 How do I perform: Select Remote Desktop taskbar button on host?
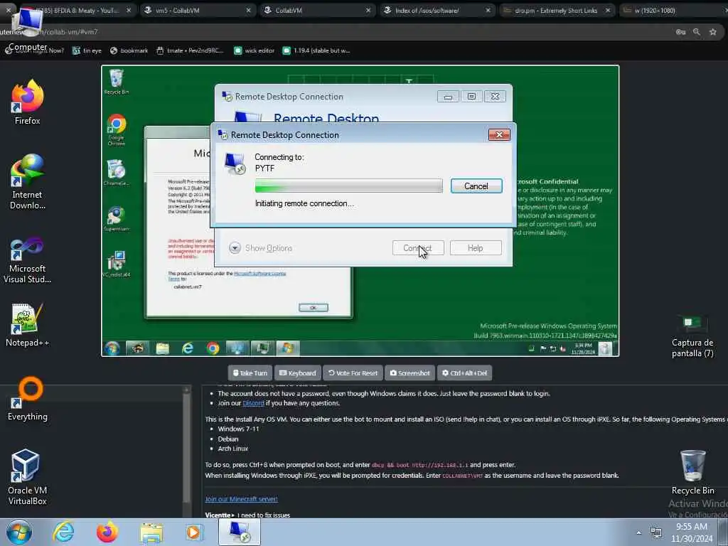pos(240,532)
